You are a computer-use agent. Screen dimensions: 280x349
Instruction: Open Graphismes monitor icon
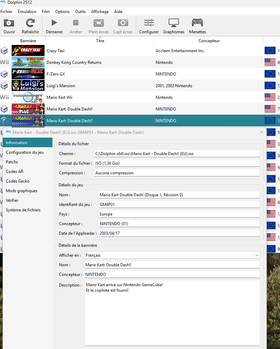click(x=174, y=23)
